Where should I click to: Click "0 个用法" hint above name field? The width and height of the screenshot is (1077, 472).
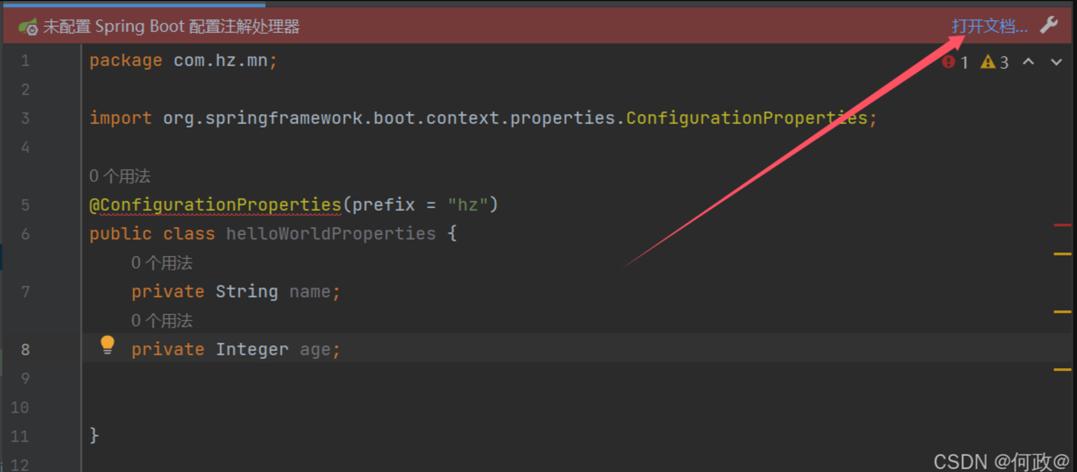(162, 263)
